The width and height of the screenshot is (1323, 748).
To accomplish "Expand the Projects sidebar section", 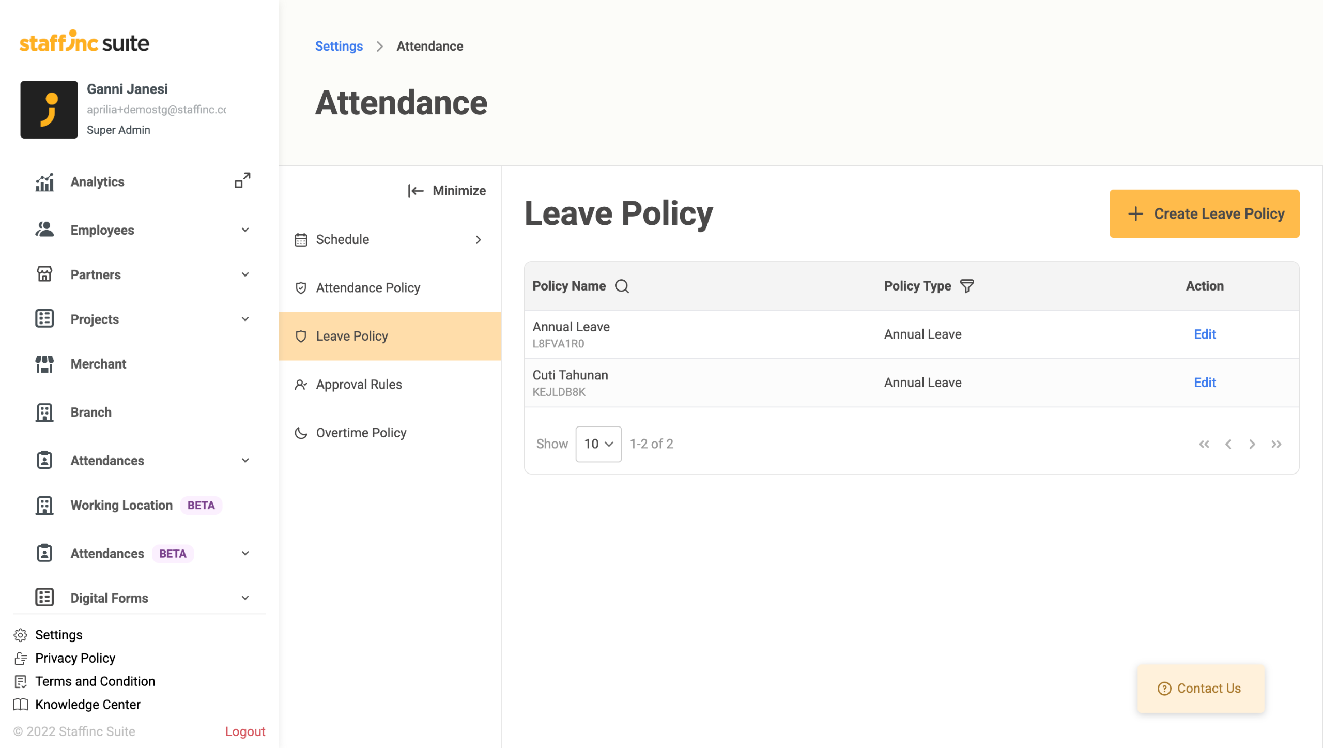I will point(245,319).
